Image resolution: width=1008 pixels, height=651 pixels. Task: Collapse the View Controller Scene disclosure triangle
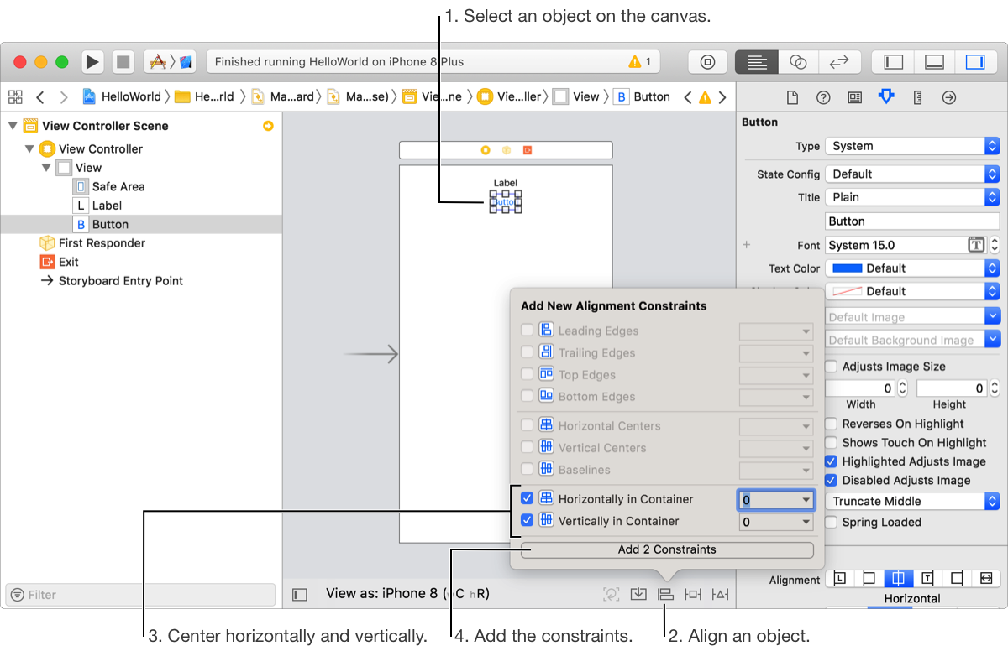[x=12, y=126]
